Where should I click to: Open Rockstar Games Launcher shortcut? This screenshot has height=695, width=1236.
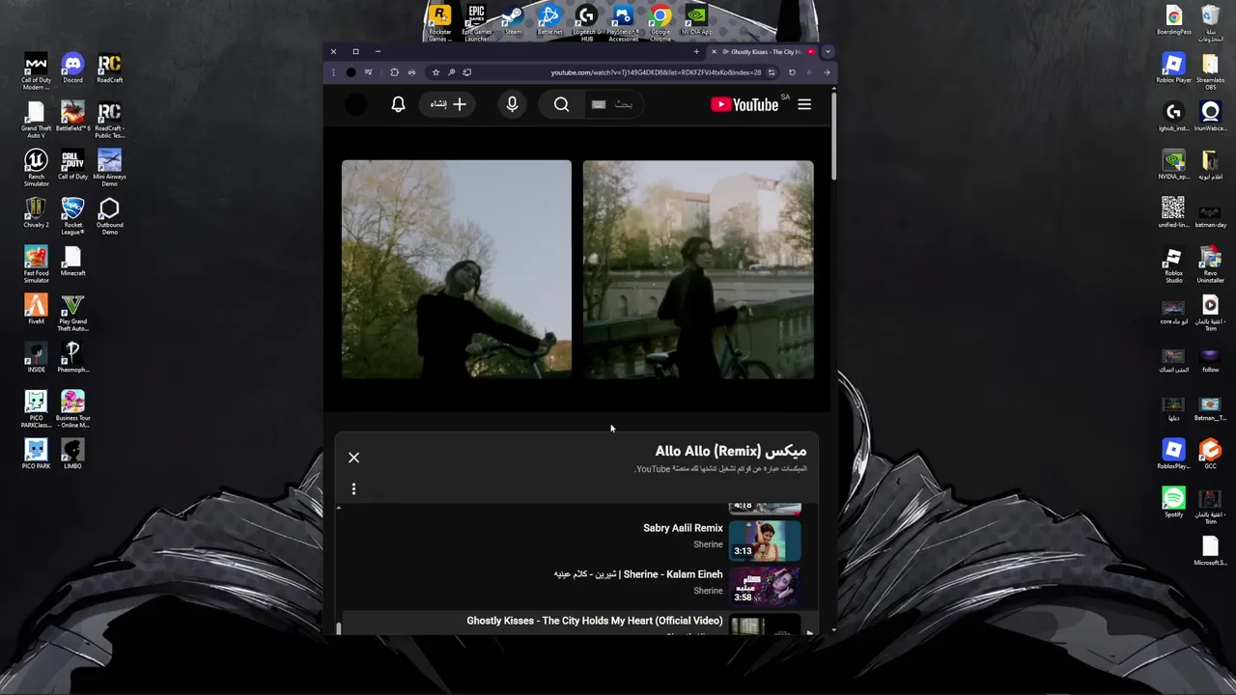tap(439, 23)
